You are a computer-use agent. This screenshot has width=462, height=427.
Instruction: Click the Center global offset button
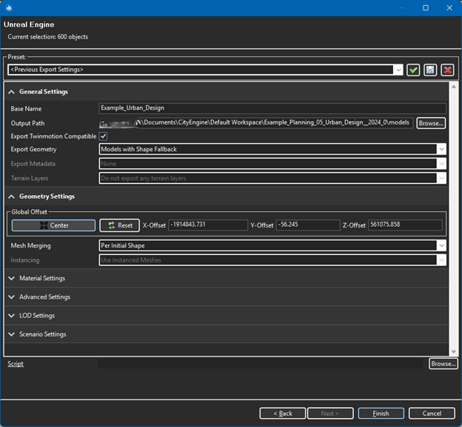pyautogui.click(x=53, y=225)
